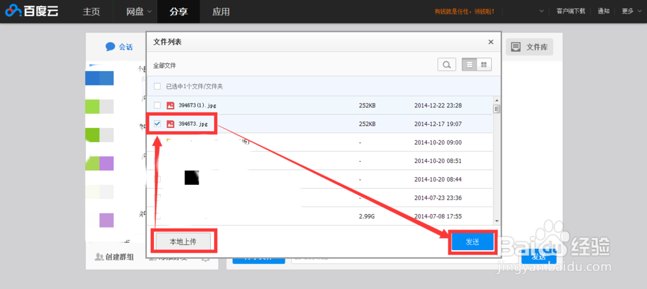Click the 百度云 logo
This screenshot has height=289, width=647.
point(32,11)
